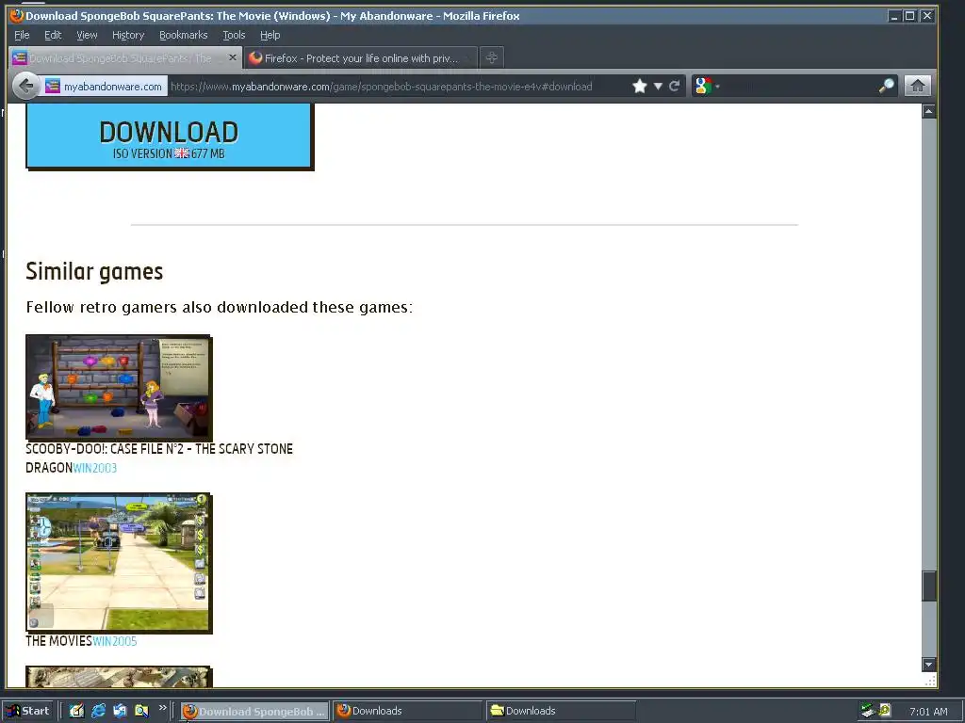The image size is (965, 723).
Task: Reload the page with the refresh icon
Action: pos(675,86)
